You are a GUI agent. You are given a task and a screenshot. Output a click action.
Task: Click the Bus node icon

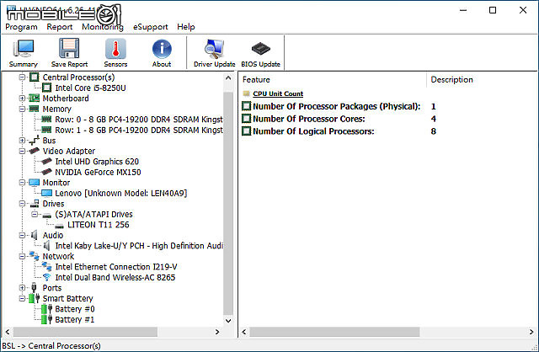click(x=34, y=141)
